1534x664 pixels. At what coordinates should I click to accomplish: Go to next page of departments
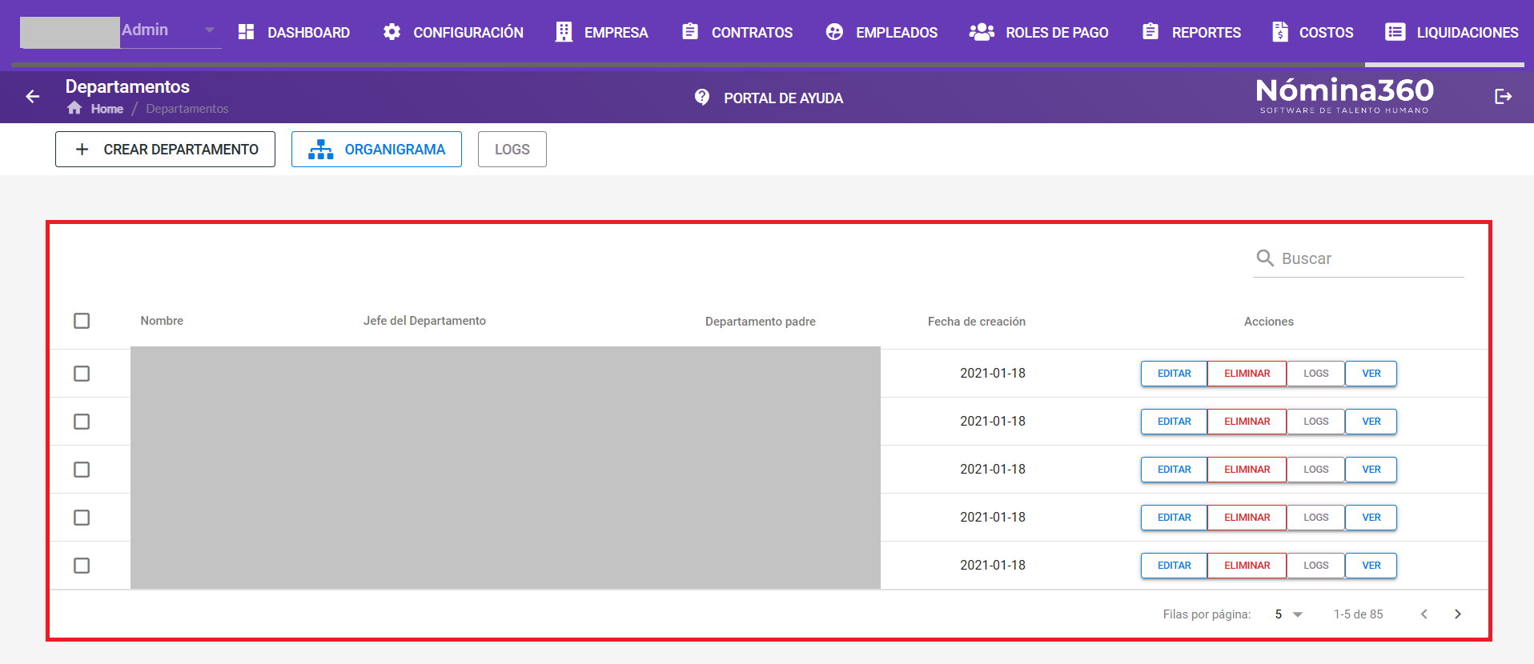1458,614
